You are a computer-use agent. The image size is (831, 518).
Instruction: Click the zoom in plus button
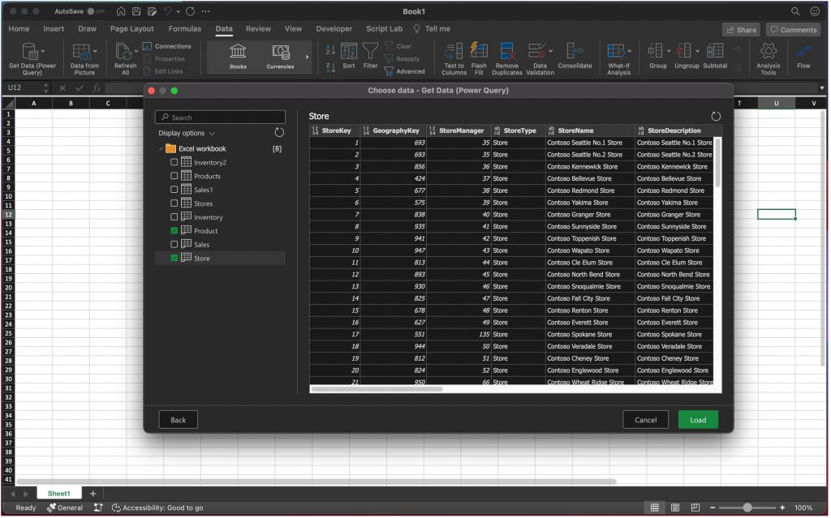click(x=782, y=508)
